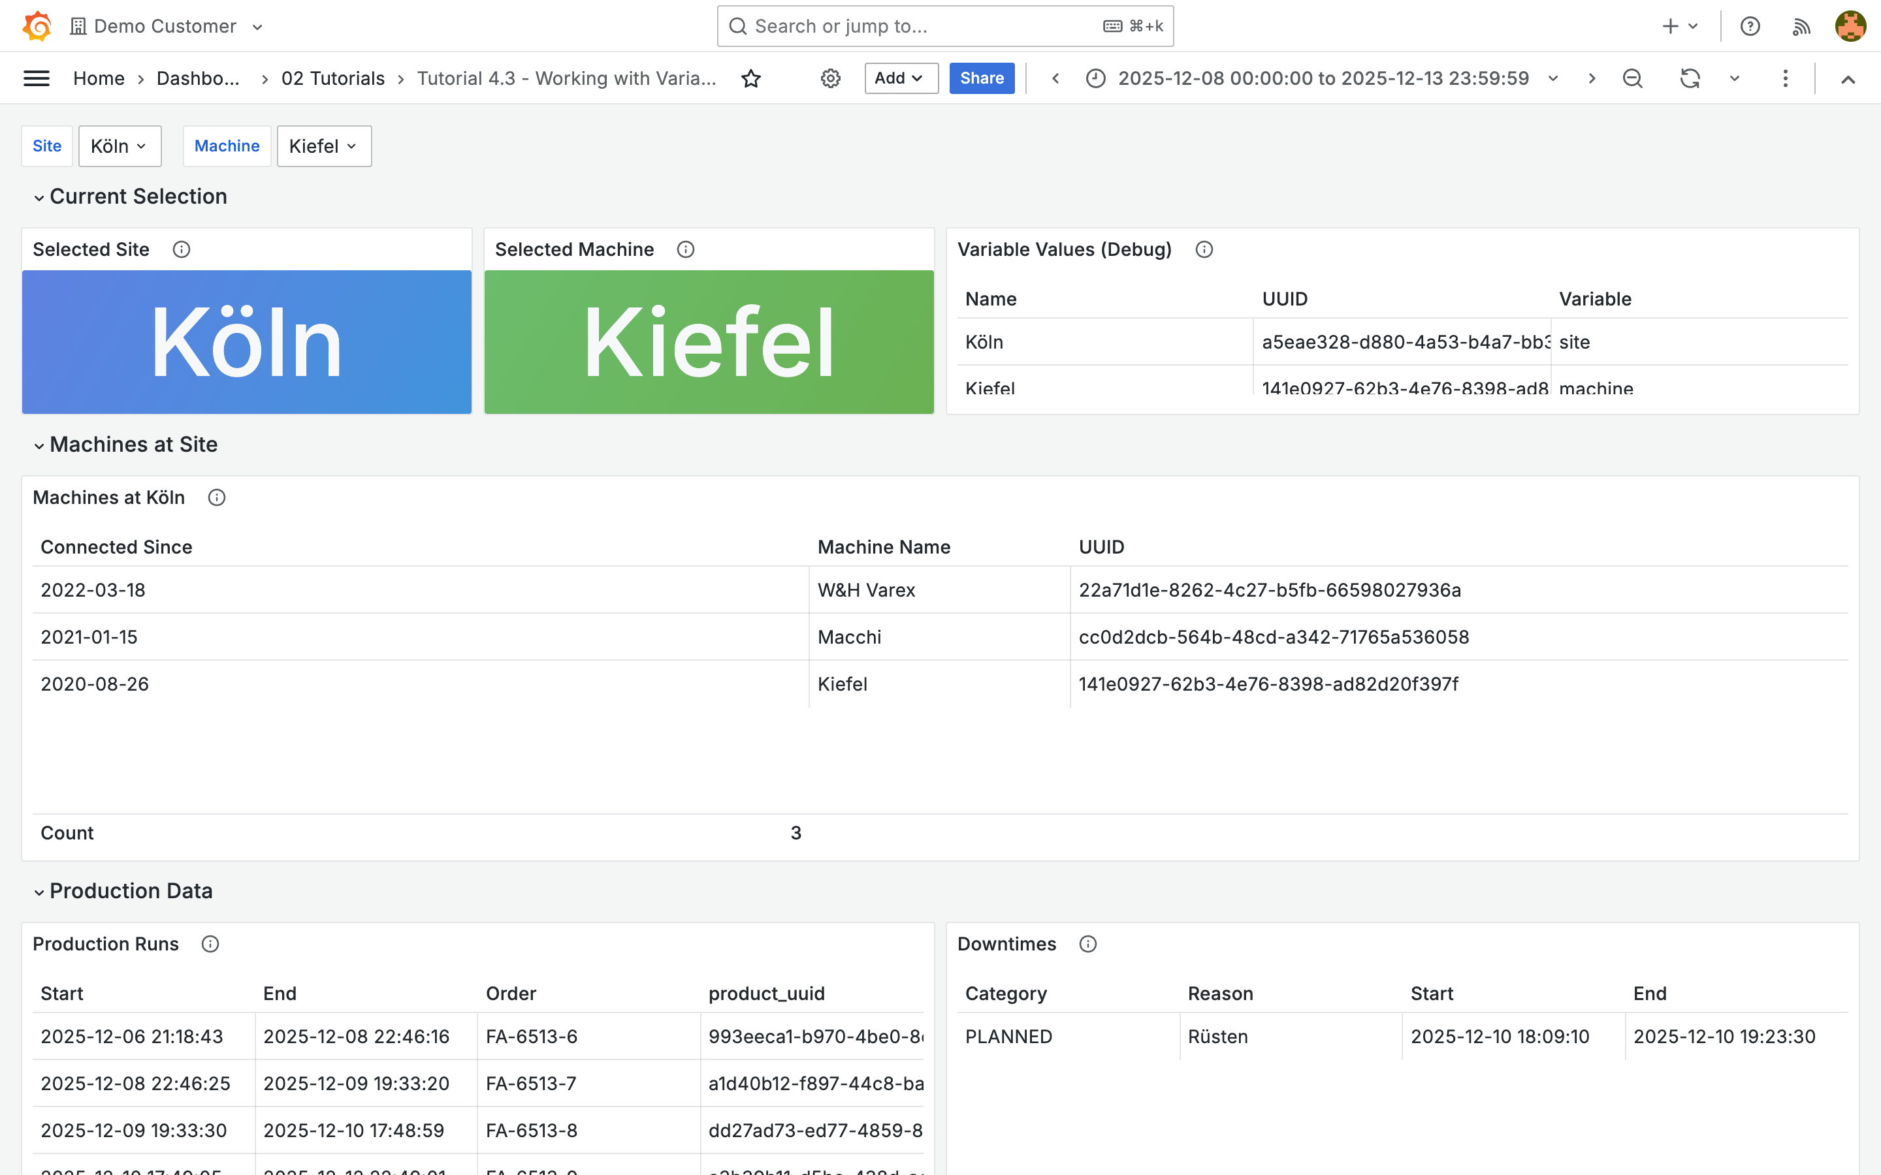Click the user avatar profile
Screen dimensions: 1881x1175
(x=1851, y=26)
